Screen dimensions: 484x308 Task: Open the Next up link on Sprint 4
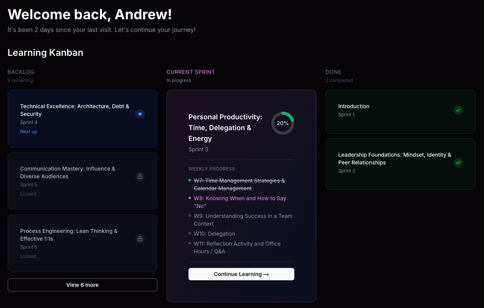(28, 131)
